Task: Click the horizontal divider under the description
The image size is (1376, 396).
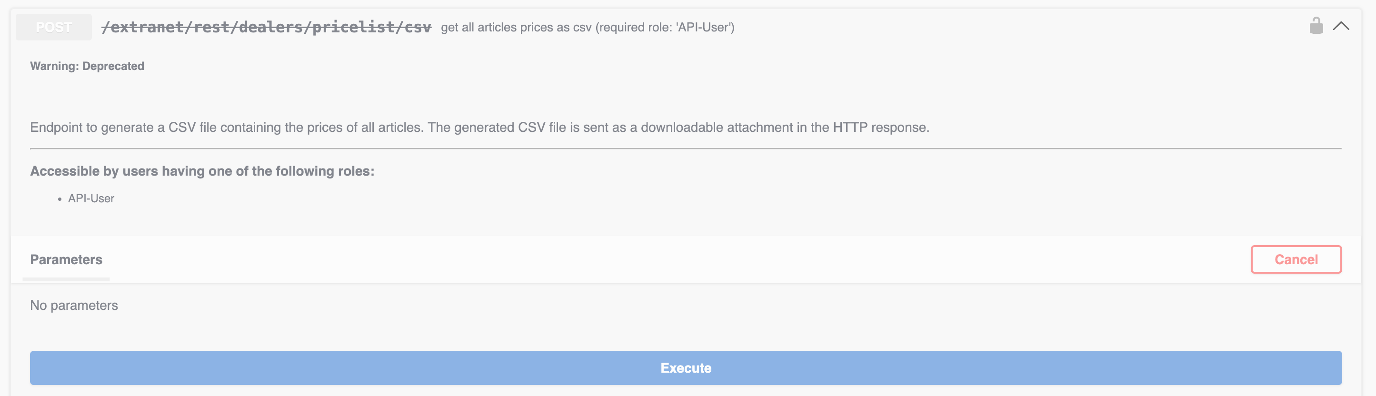Action: coord(685,148)
